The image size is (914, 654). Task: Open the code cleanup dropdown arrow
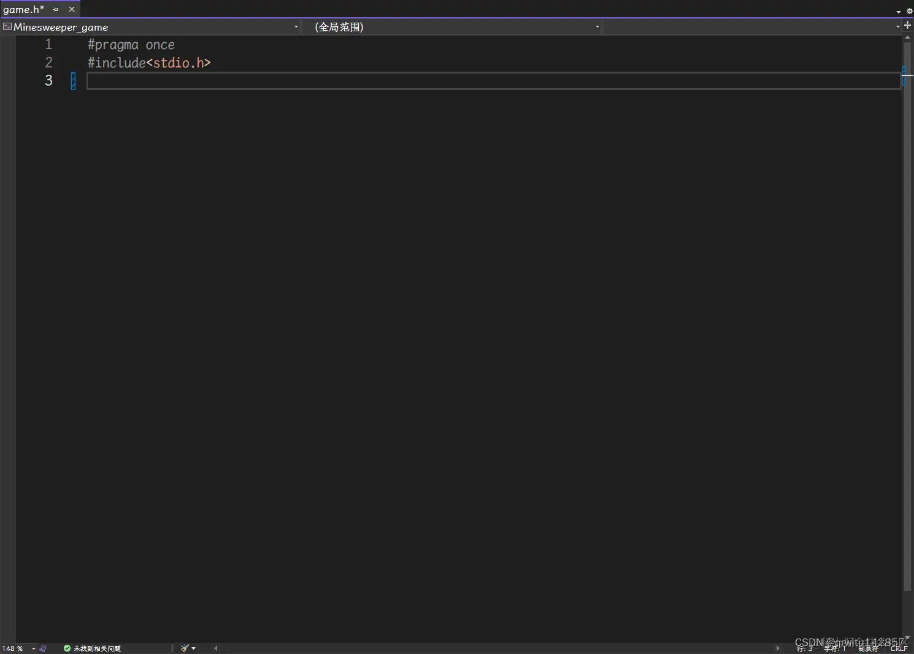point(194,648)
